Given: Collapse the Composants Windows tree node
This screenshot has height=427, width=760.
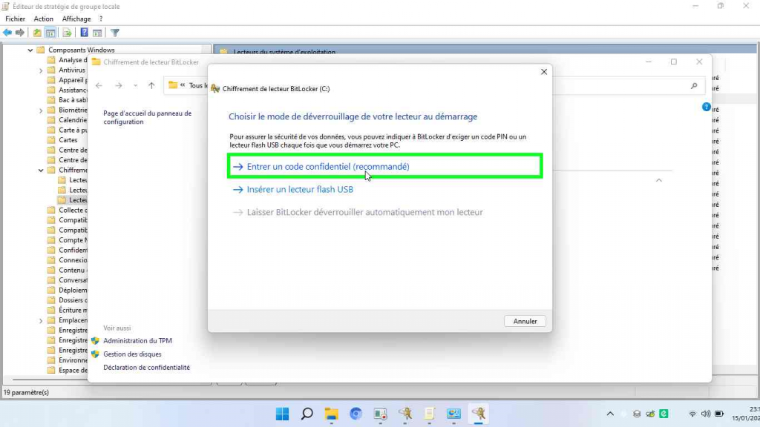Looking at the screenshot, I should pos(30,50).
